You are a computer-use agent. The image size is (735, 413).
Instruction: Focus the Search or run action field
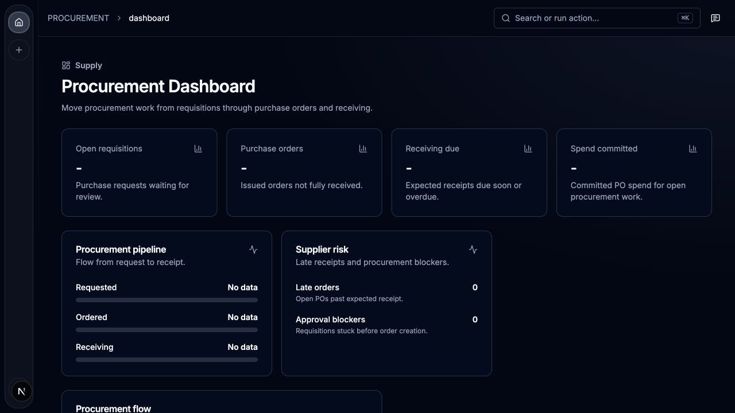tap(597, 18)
